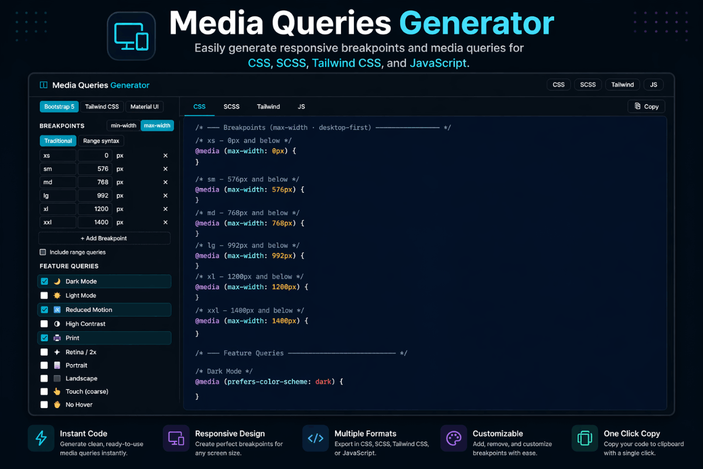The width and height of the screenshot is (703, 469).
Task: Remove the xxl breakpoint with its X icon
Action: [x=165, y=223]
